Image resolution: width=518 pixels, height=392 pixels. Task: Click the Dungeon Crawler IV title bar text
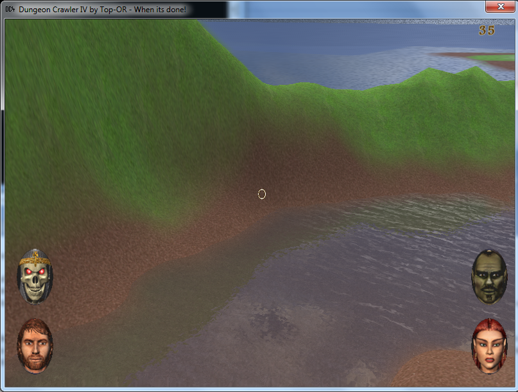pyautogui.click(x=103, y=10)
